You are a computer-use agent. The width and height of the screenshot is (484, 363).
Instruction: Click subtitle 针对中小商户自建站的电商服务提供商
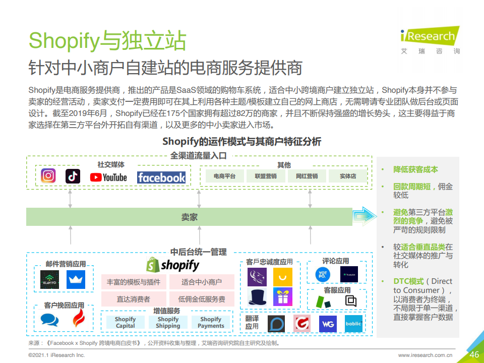[165, 68]
